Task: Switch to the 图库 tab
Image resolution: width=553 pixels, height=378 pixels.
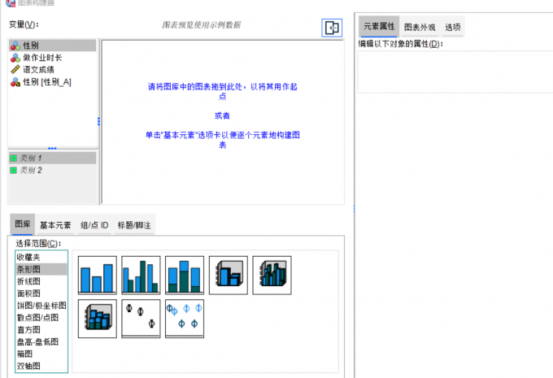Action: pyautogui.click(x=23, y=224)
